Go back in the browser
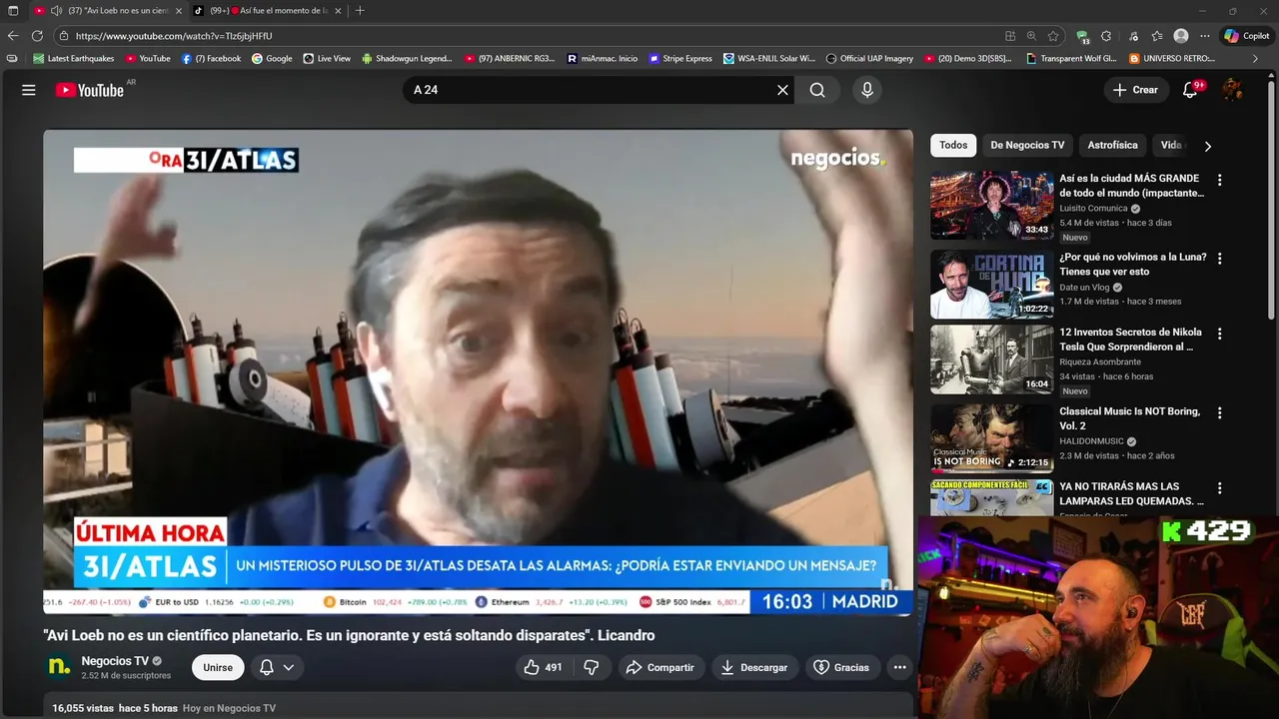 click(13, 36)
